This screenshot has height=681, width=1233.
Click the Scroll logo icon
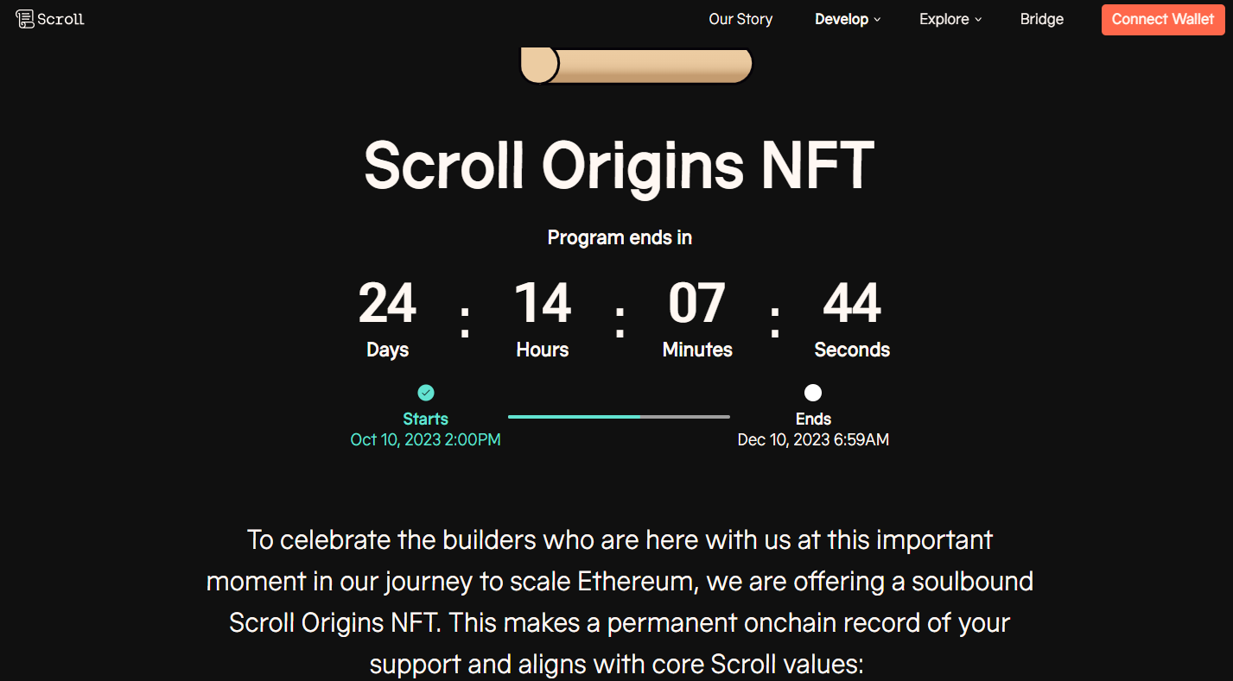25,19
